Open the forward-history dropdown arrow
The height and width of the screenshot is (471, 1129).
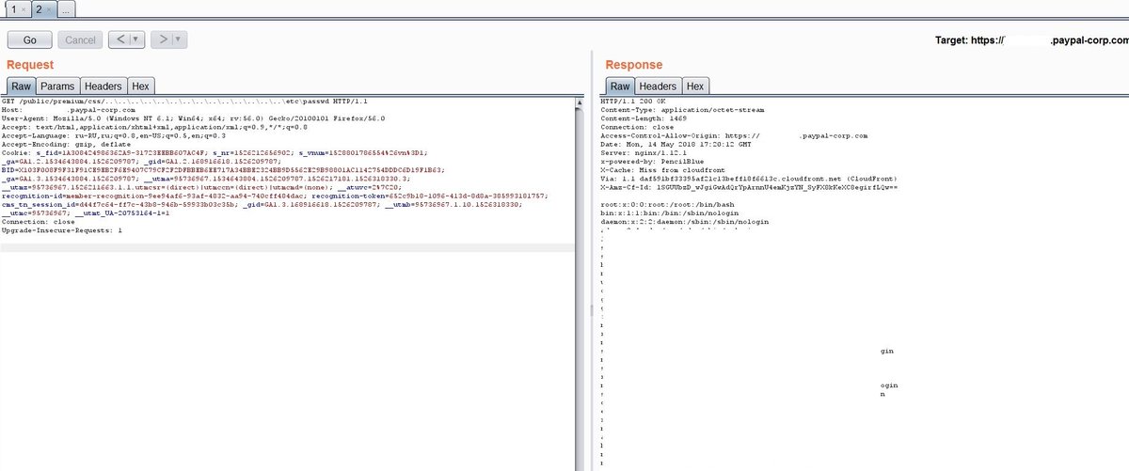pos(179,39)
